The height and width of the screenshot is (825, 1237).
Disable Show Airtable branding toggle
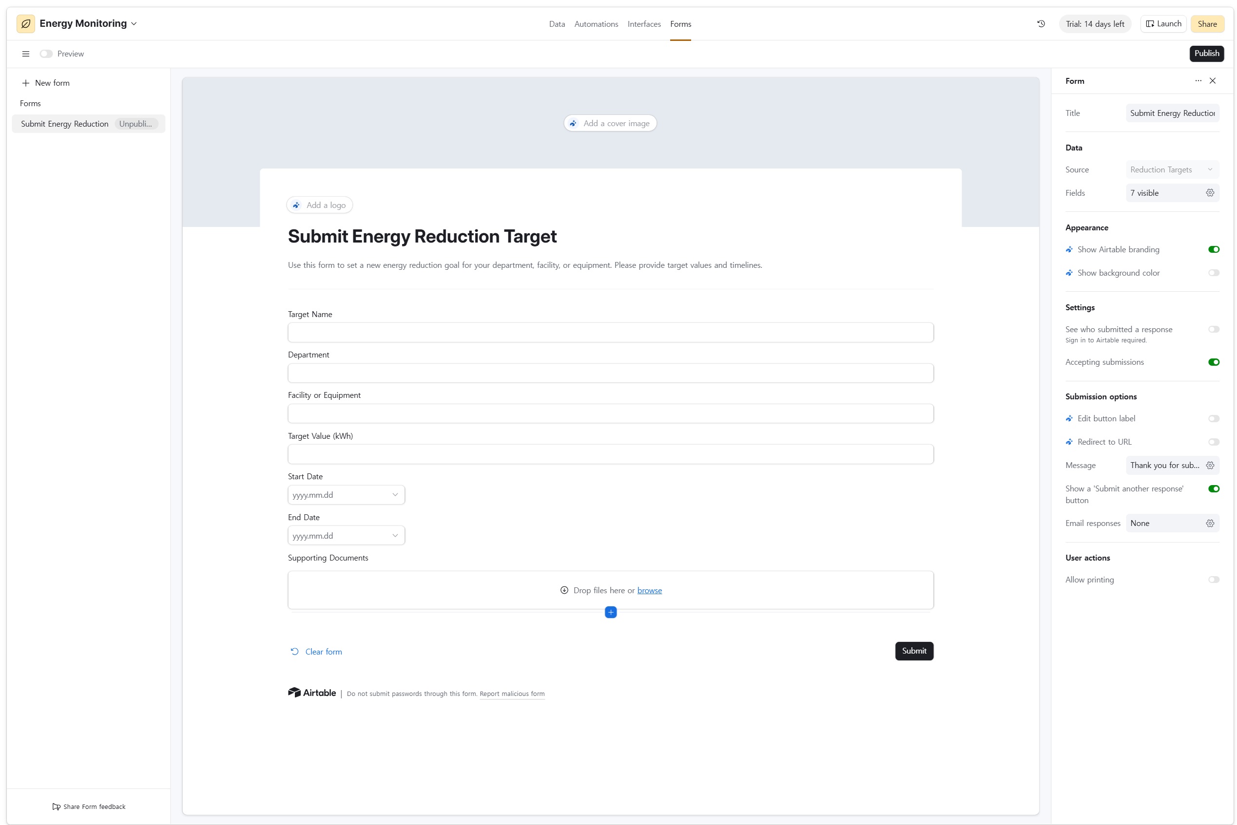coord(1213,249)
